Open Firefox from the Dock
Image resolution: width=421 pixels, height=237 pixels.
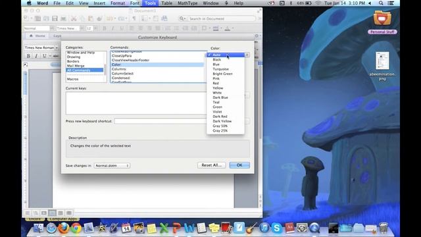63,228
